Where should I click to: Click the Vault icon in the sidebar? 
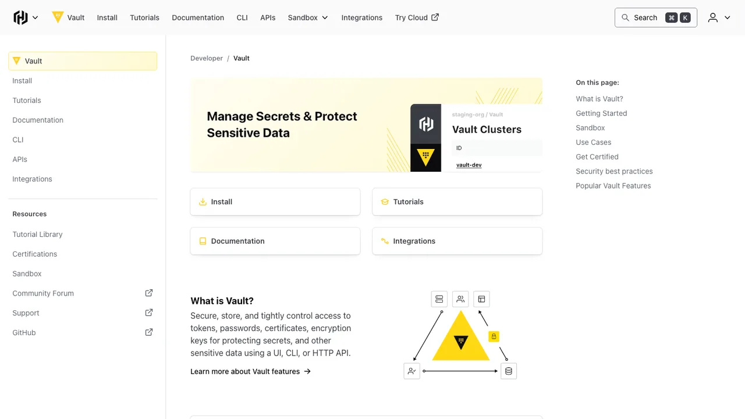coord(16,61)
